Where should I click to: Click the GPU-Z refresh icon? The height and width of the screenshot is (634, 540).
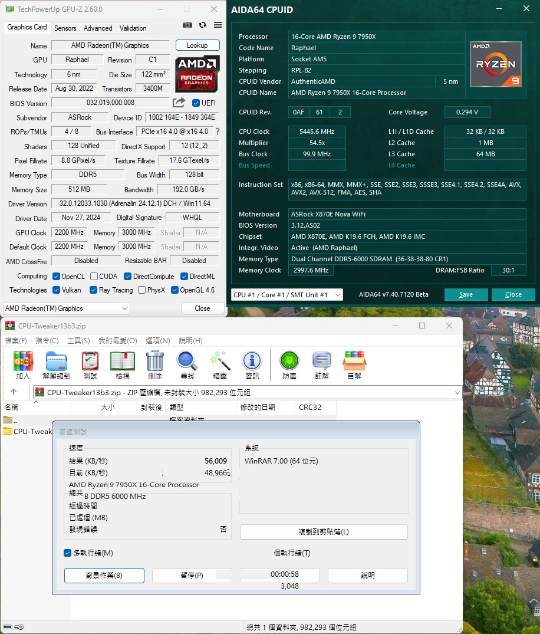[203, 25]
